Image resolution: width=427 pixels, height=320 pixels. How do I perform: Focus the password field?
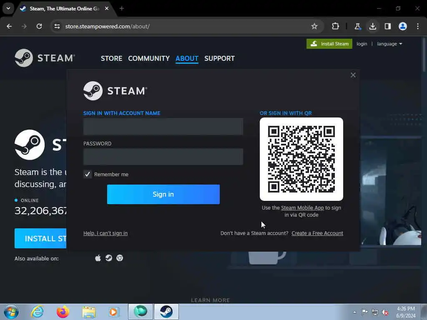point(163,157)
